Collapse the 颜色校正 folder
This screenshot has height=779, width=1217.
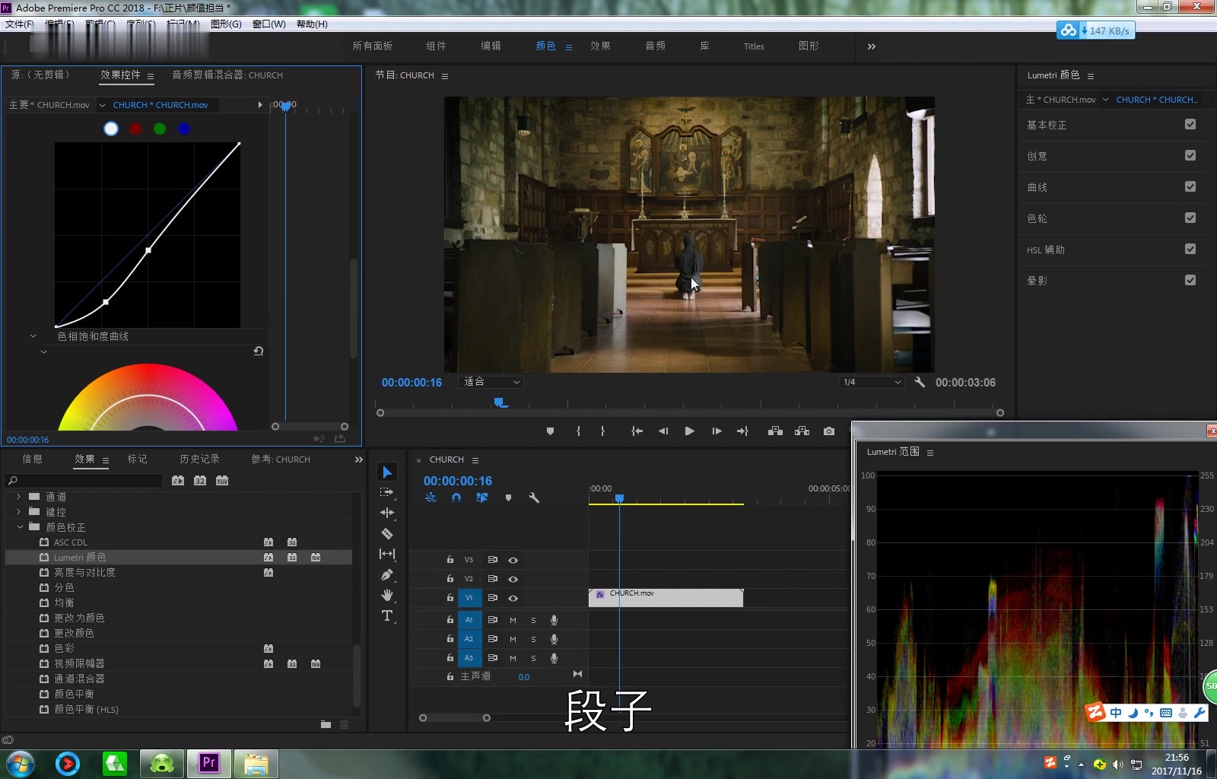(x=20, y=526)
